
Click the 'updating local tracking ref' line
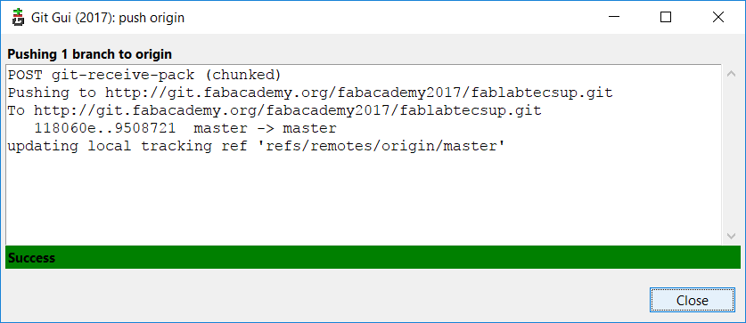[256, 146]
